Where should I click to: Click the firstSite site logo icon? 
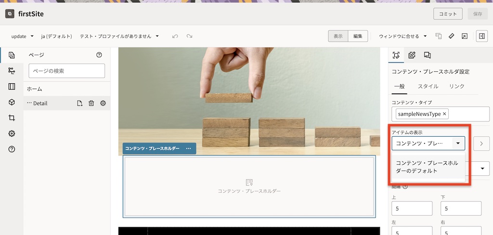(x=10, y=14)
